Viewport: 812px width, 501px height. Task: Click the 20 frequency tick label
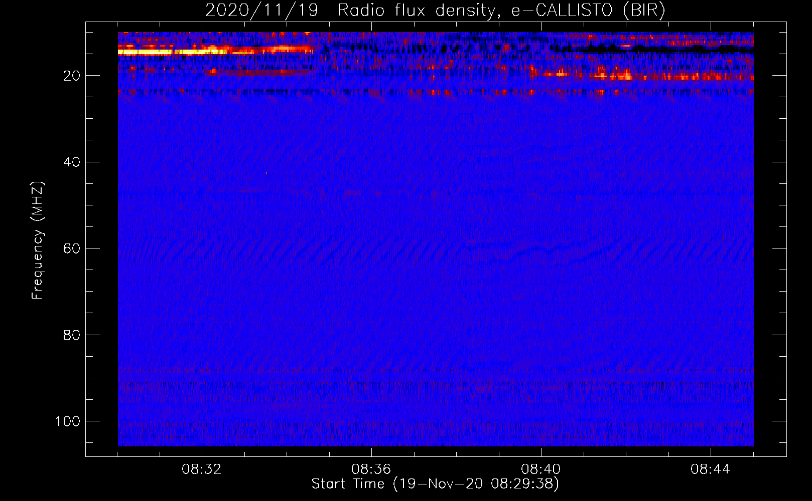[72, 76]
